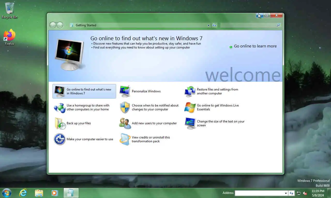Open Back up your files text
The height and width of the screenshot is (198, 331).
click(x=79, y=123)
